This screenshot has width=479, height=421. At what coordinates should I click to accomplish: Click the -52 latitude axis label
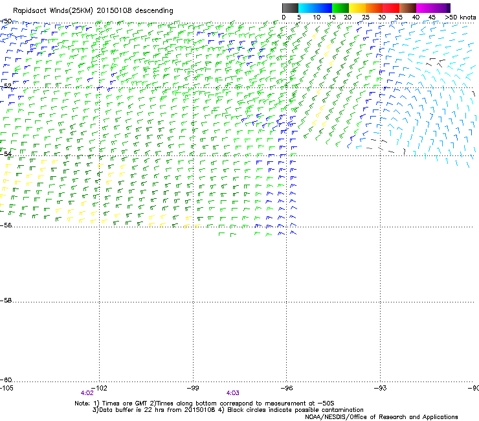(x=6, y=86)
